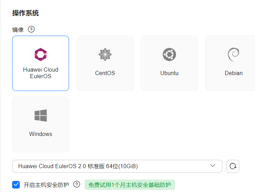Pick the Ubuntu image card
Image resolution: width=255 pixels, height=192 pixels.
(169, 63)
